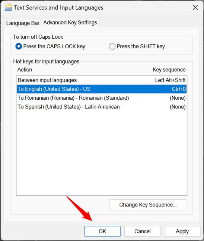Click empty area in hot keys list
This screenshot has height=241, width=204.
[102, 153]
